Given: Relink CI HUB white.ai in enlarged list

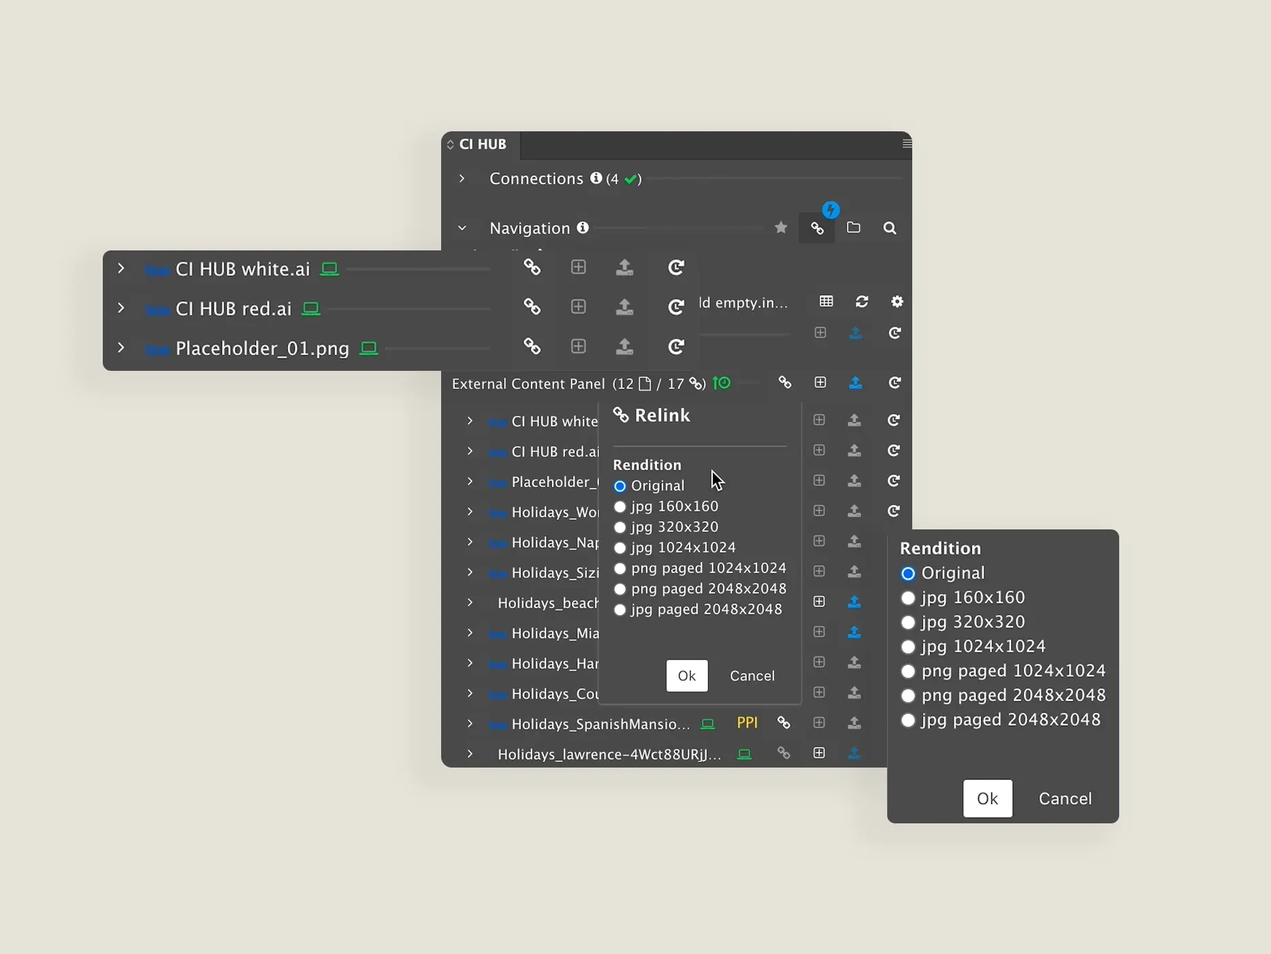Looking at the screenshot, I should point(532,267).
